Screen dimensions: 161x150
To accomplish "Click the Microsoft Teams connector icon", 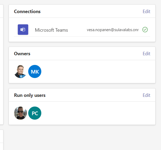I will click(23, 30).
